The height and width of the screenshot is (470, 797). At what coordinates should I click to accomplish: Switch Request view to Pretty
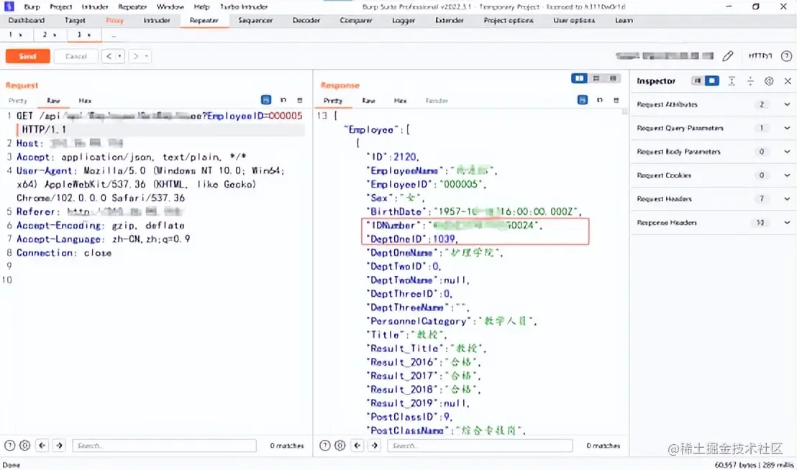(18, 101)
